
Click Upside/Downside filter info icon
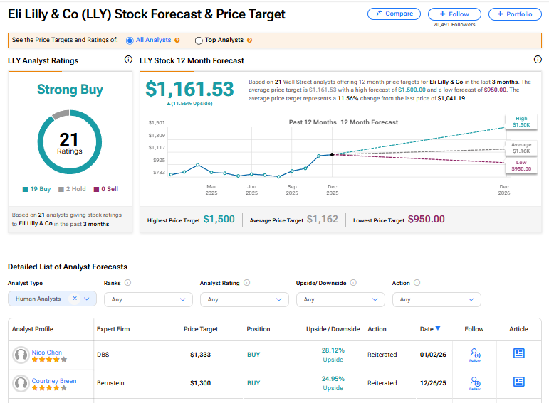coord(353,283)
